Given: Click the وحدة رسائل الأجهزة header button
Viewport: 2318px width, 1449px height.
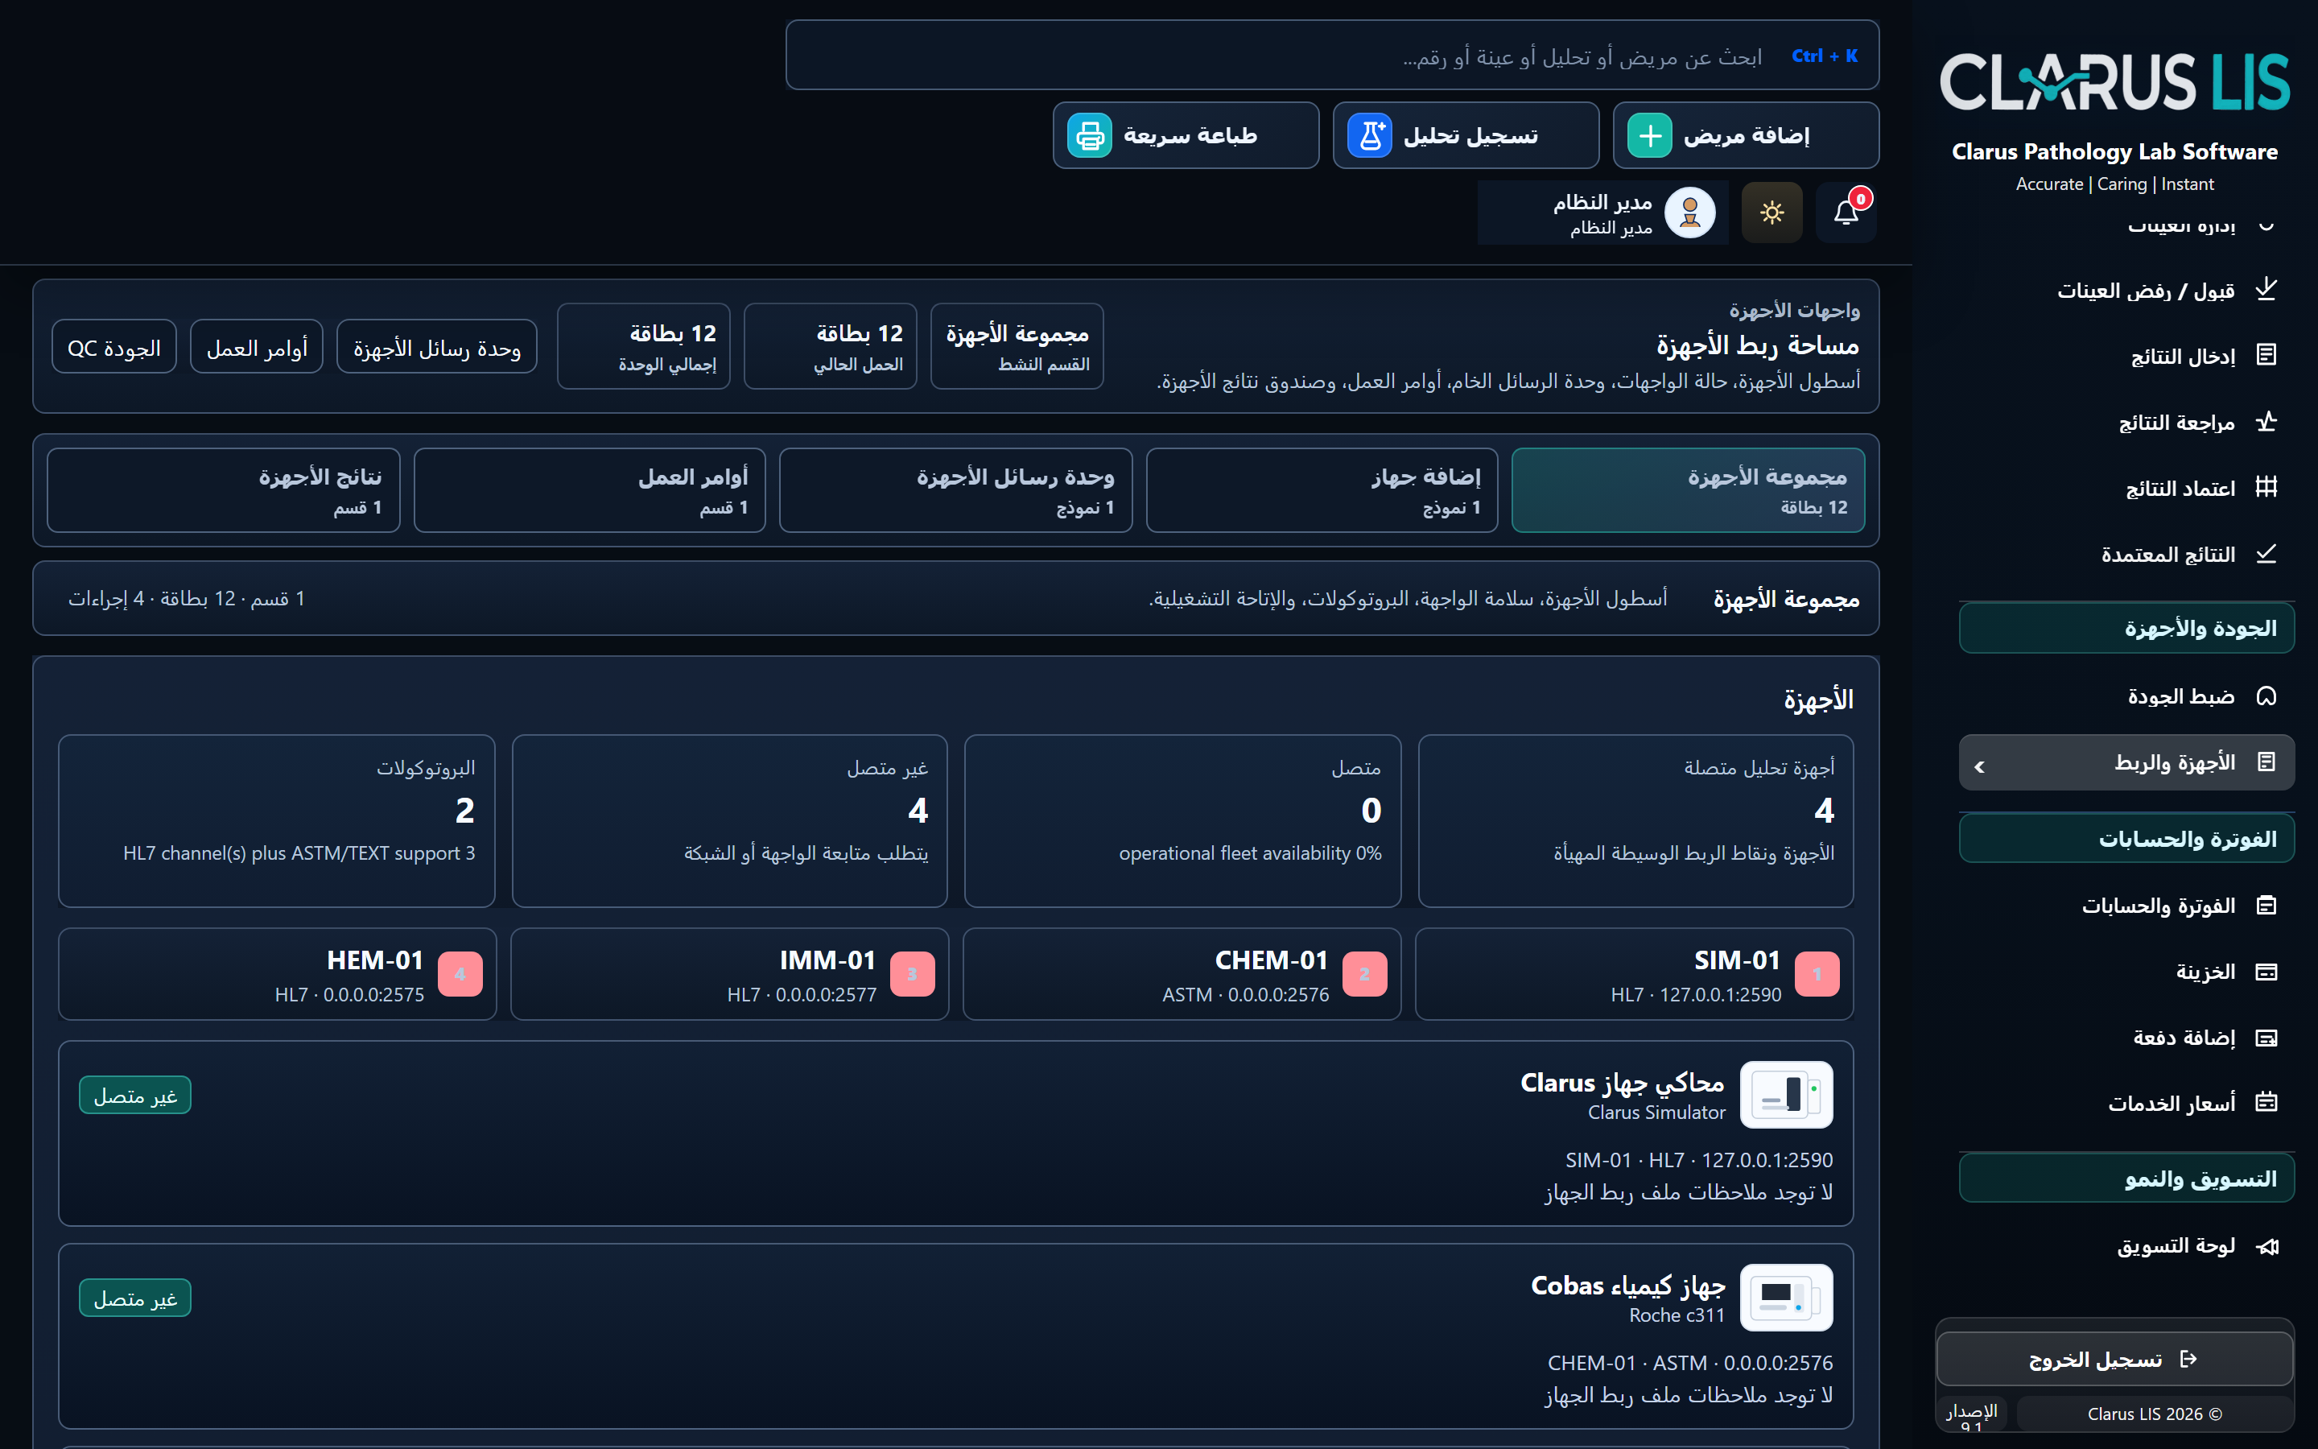Looking at the screenshot, I should click(437, 347).
